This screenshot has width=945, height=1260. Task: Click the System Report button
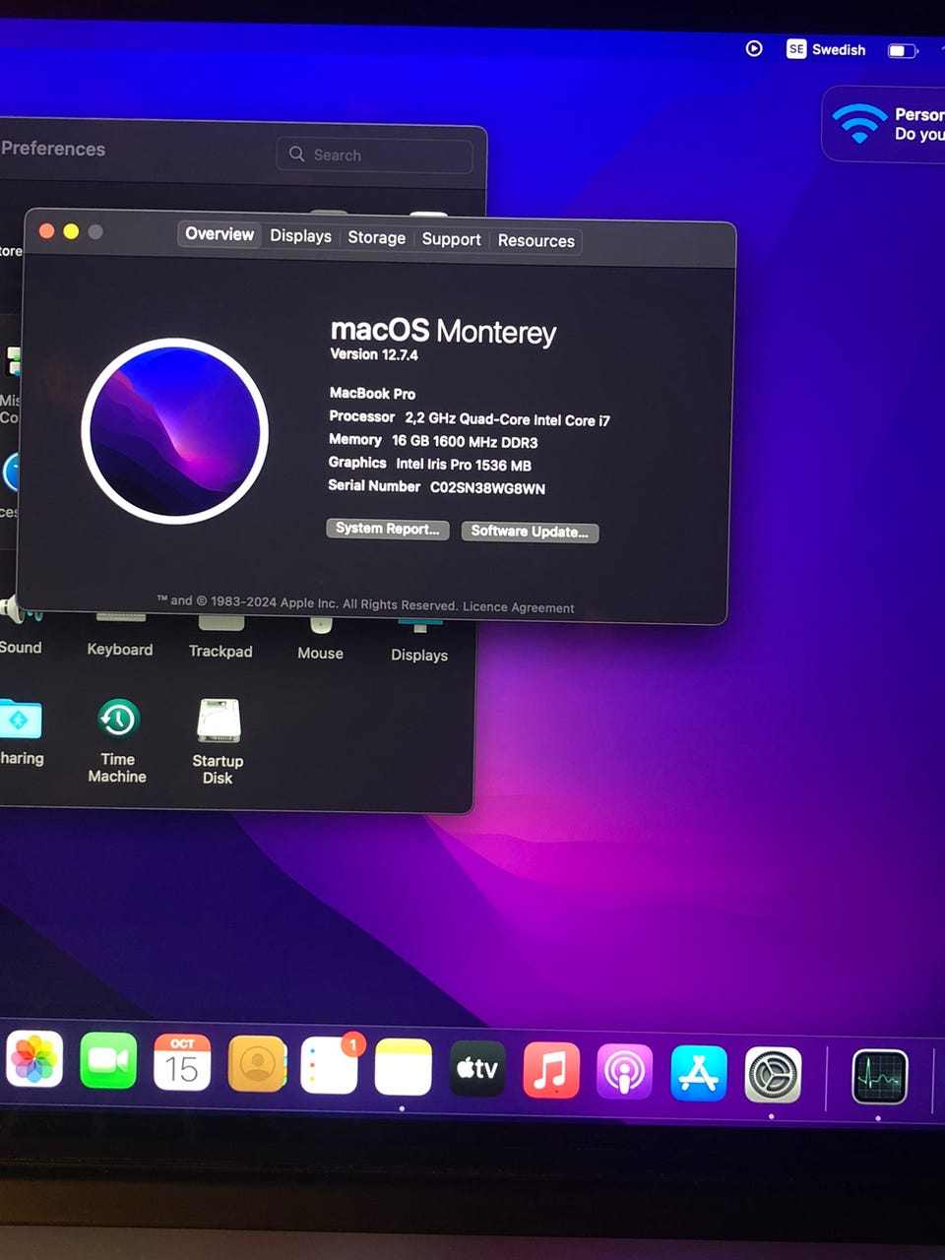click(x=388, y=529)
